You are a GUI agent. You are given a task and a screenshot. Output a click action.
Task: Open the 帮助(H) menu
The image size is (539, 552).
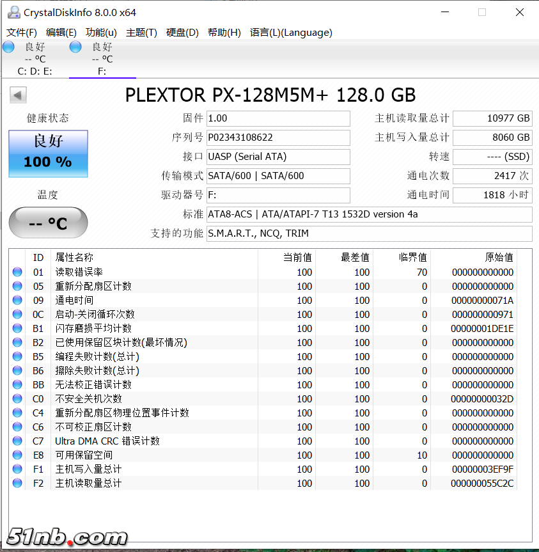tap(224, 32)
